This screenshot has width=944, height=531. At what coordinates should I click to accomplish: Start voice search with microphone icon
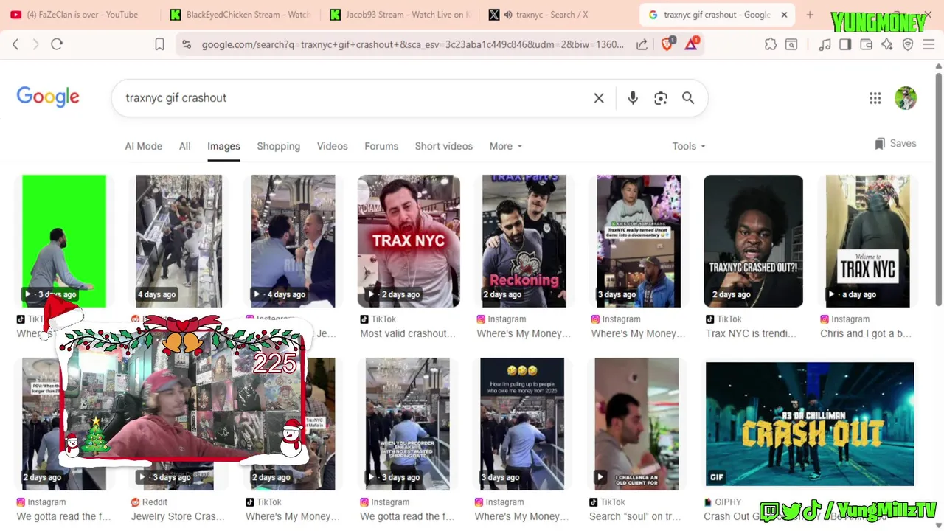[x=633, y=98]
